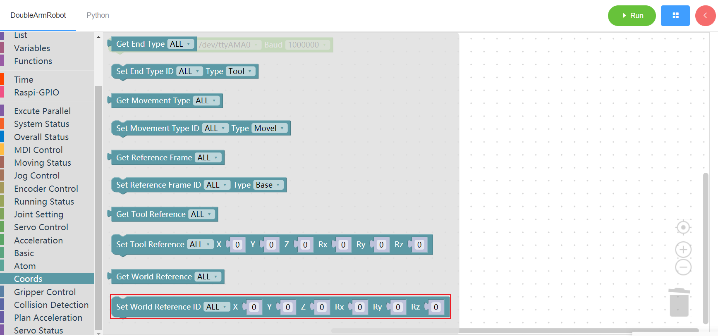Select the Running Status category
Viewport: 718px width, 336px height.
pyautogui.click(x=47, y=201)
